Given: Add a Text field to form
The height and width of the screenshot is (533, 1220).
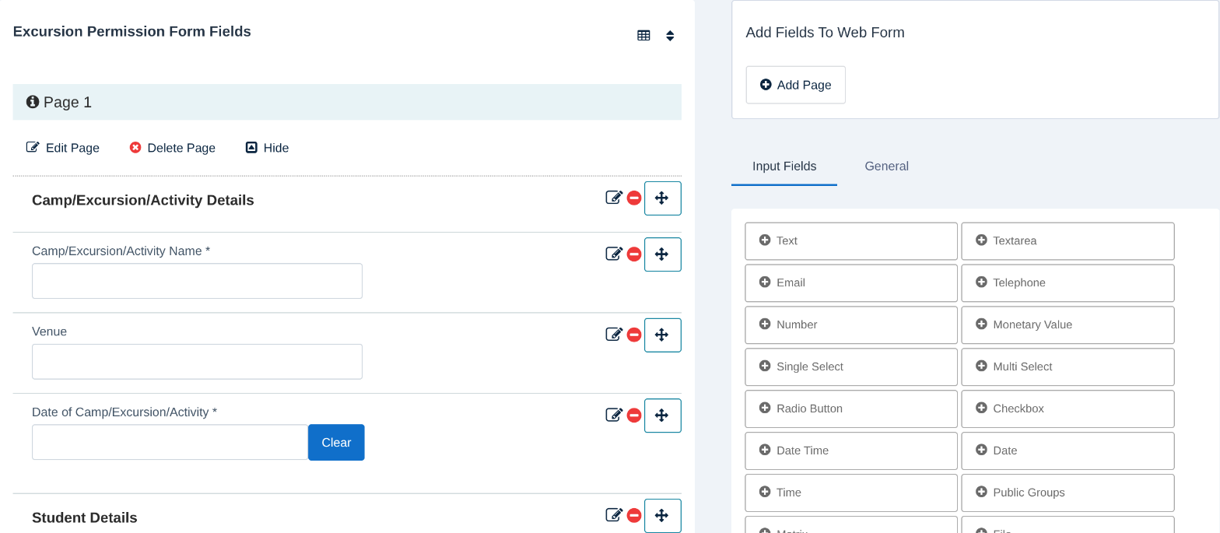Looking at the screenshot, I should point(851,241).
